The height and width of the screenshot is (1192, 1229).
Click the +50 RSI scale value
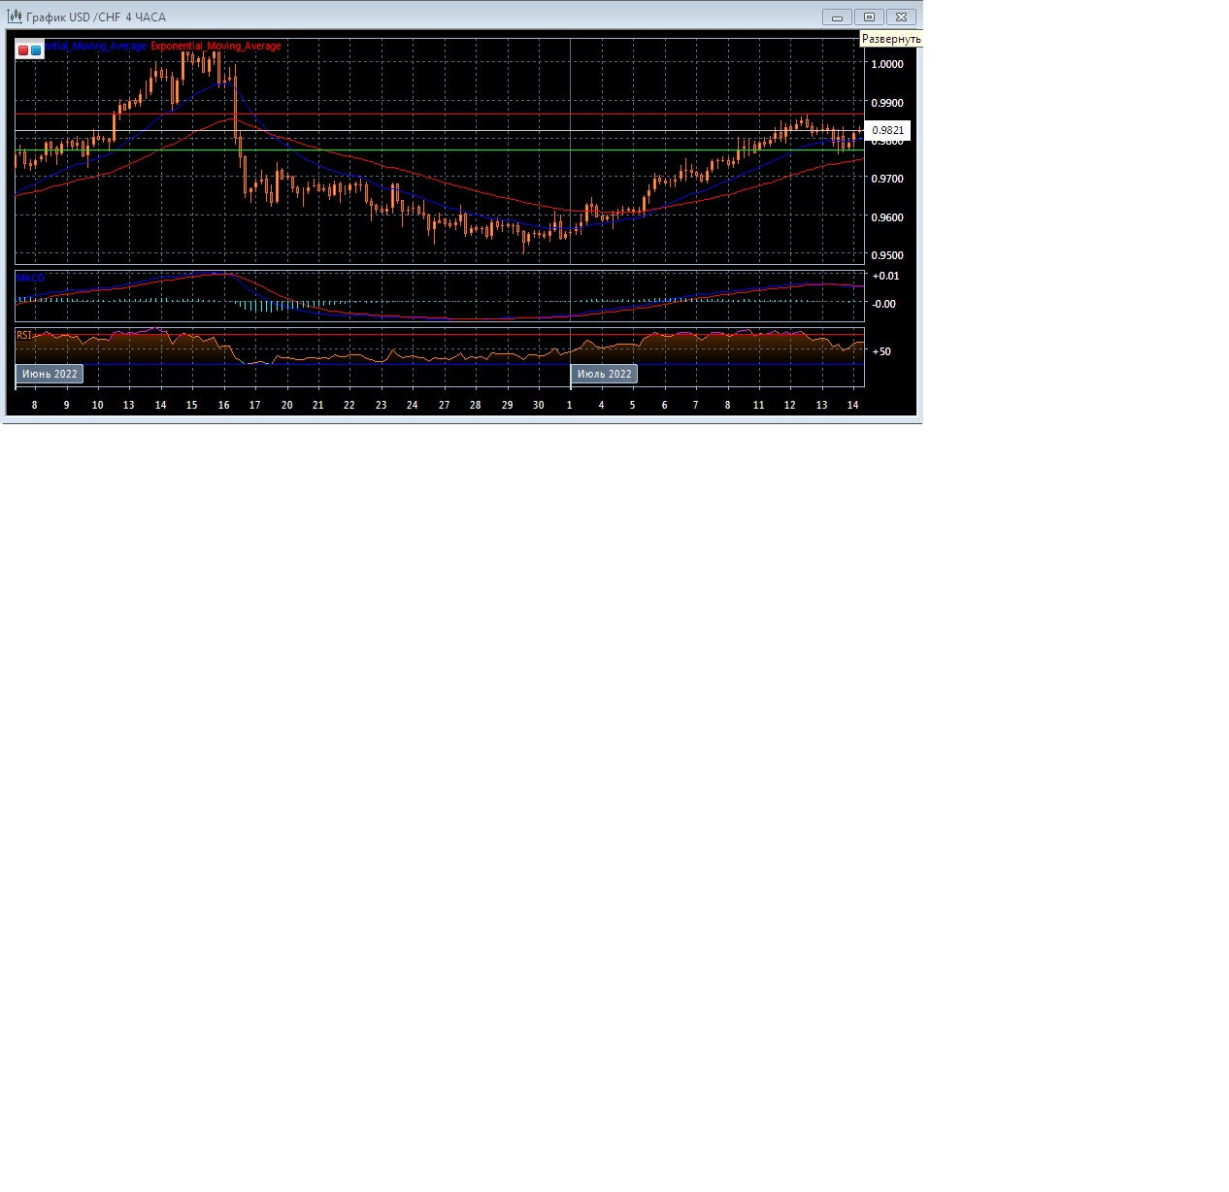[881, 351]
